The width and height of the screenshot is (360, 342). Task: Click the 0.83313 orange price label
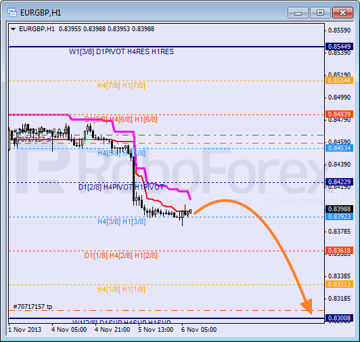[x=339, y=284]
